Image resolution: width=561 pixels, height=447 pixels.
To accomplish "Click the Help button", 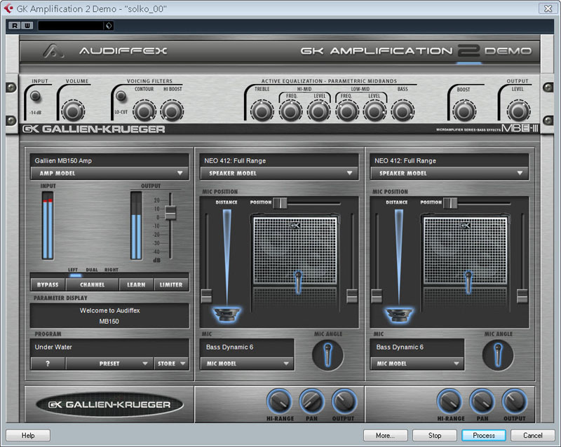I will (x=28, y=435).
